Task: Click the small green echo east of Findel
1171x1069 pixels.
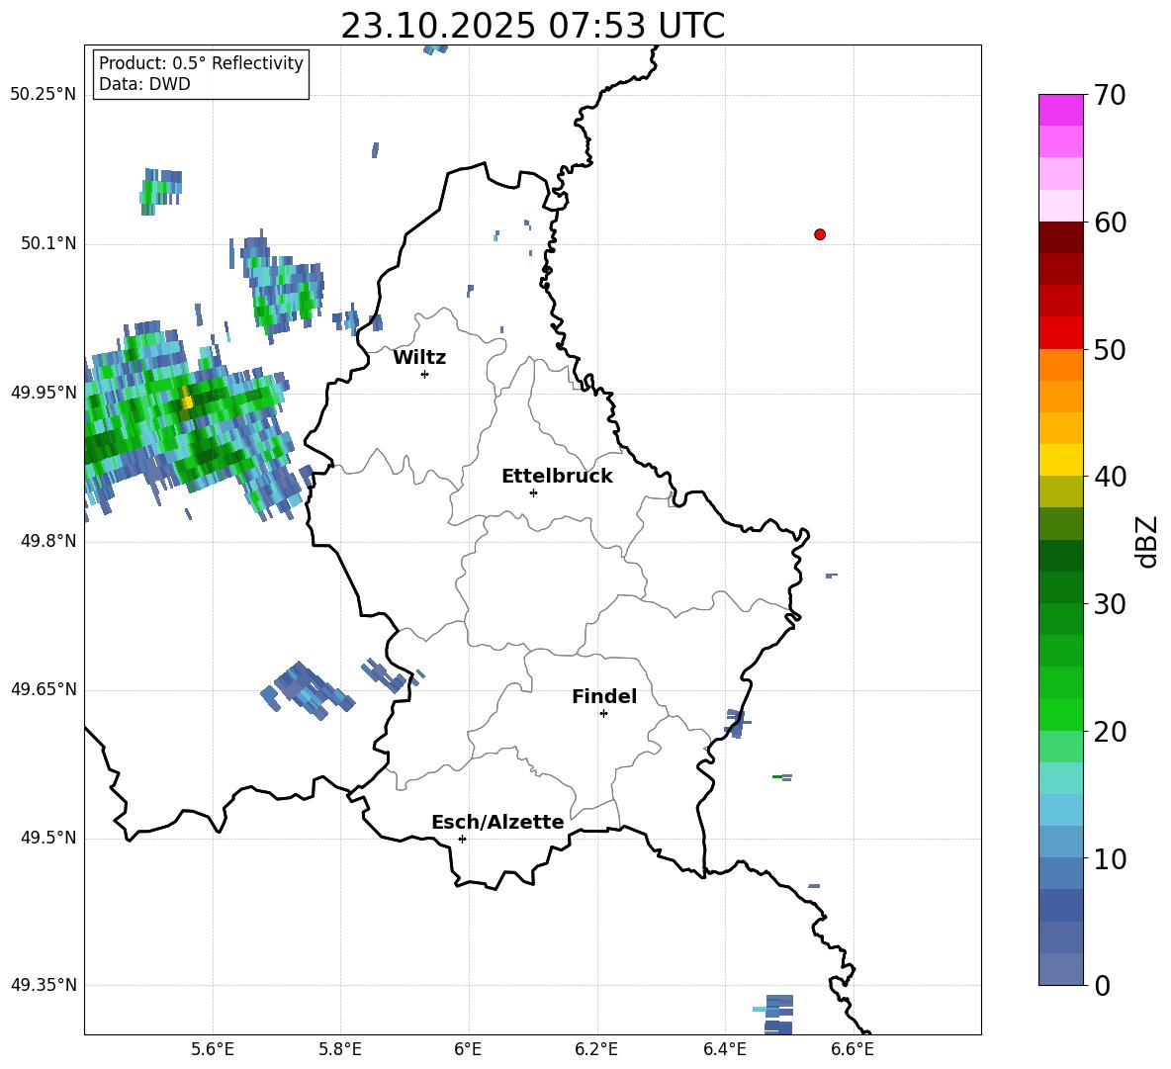Action: [x=777, y=777]
